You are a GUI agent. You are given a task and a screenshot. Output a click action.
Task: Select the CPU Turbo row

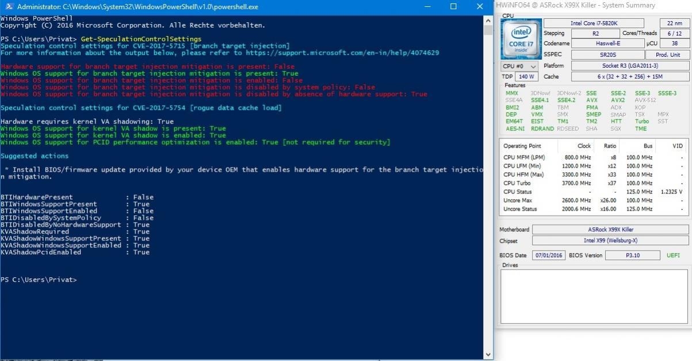pyautogui.click(x=594, y=183)
